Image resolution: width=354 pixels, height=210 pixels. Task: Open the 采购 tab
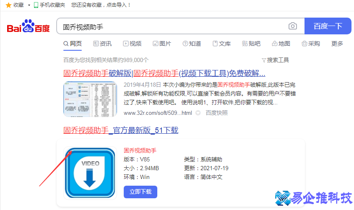coord(311,44)
